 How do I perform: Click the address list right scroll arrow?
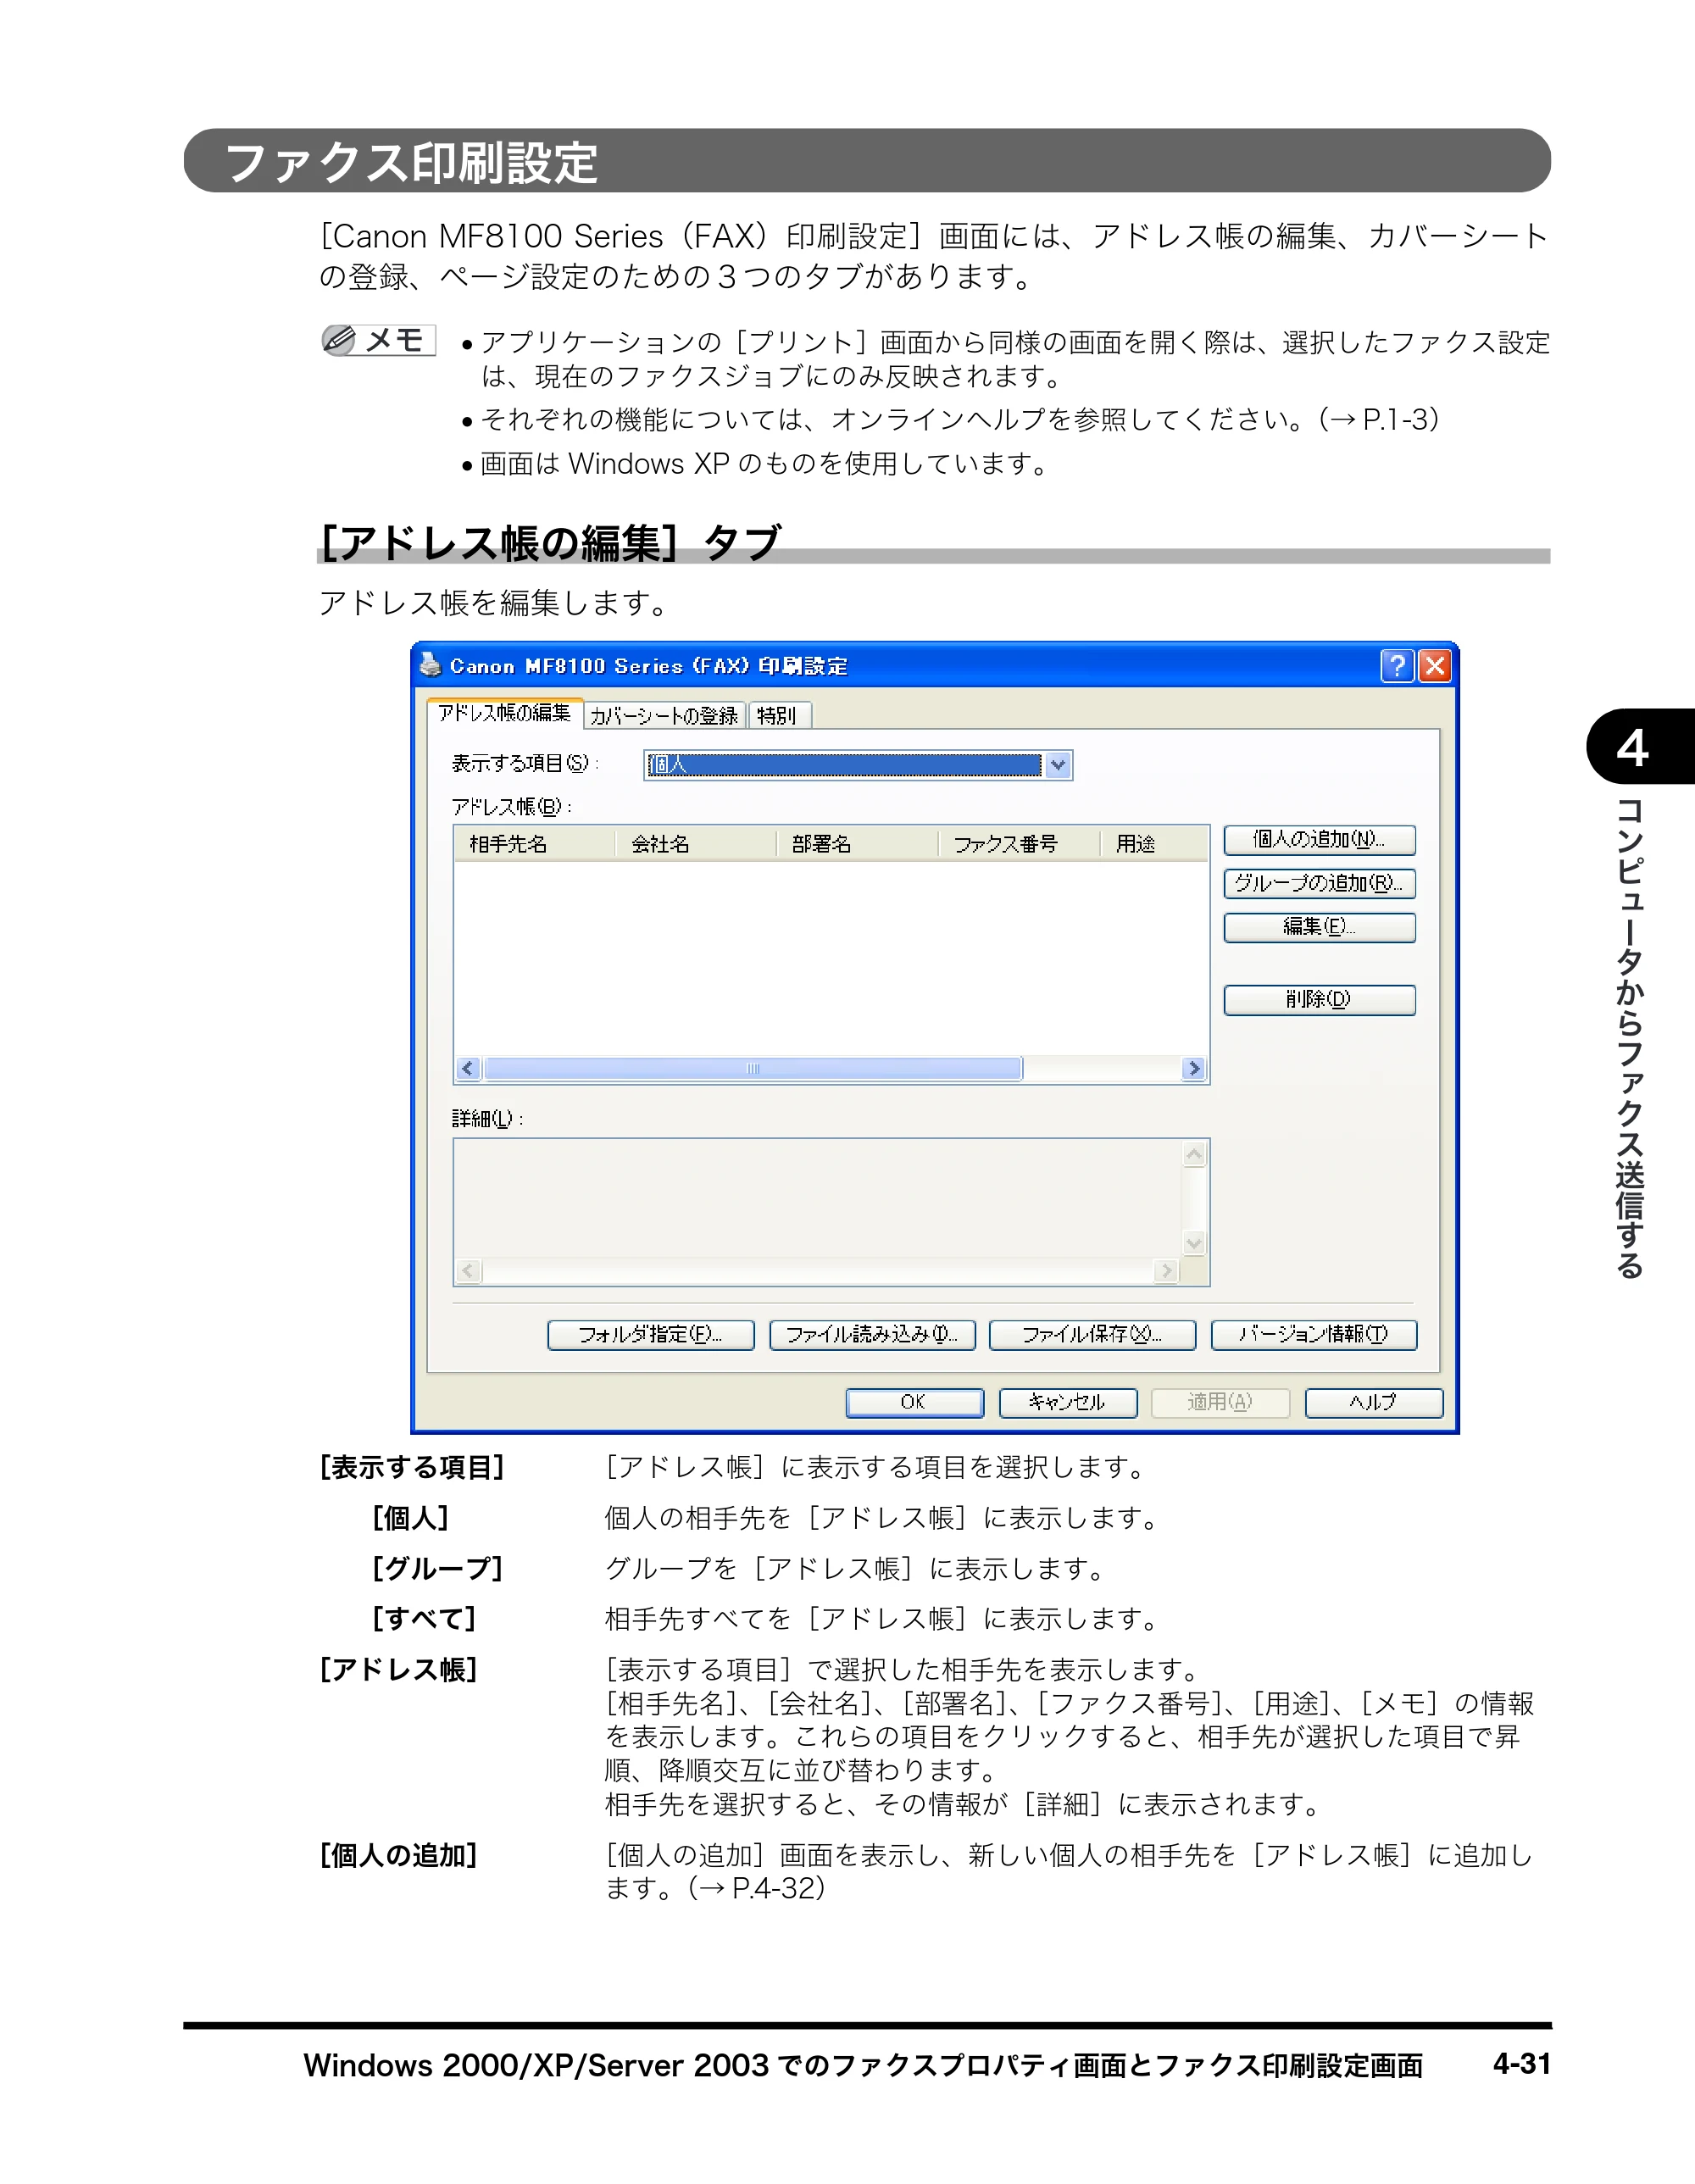click(x=1193, y=1069)
